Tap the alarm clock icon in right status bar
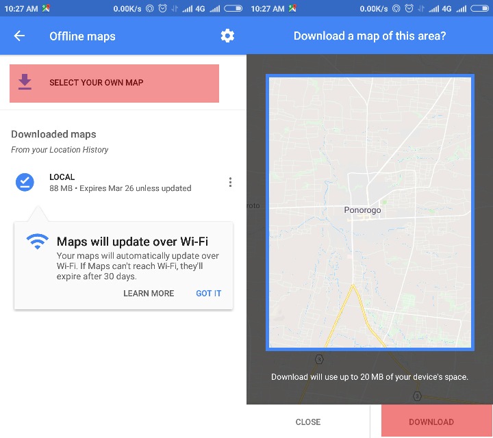This screenshot has height=438, width=493. click(x=409, y=8)
